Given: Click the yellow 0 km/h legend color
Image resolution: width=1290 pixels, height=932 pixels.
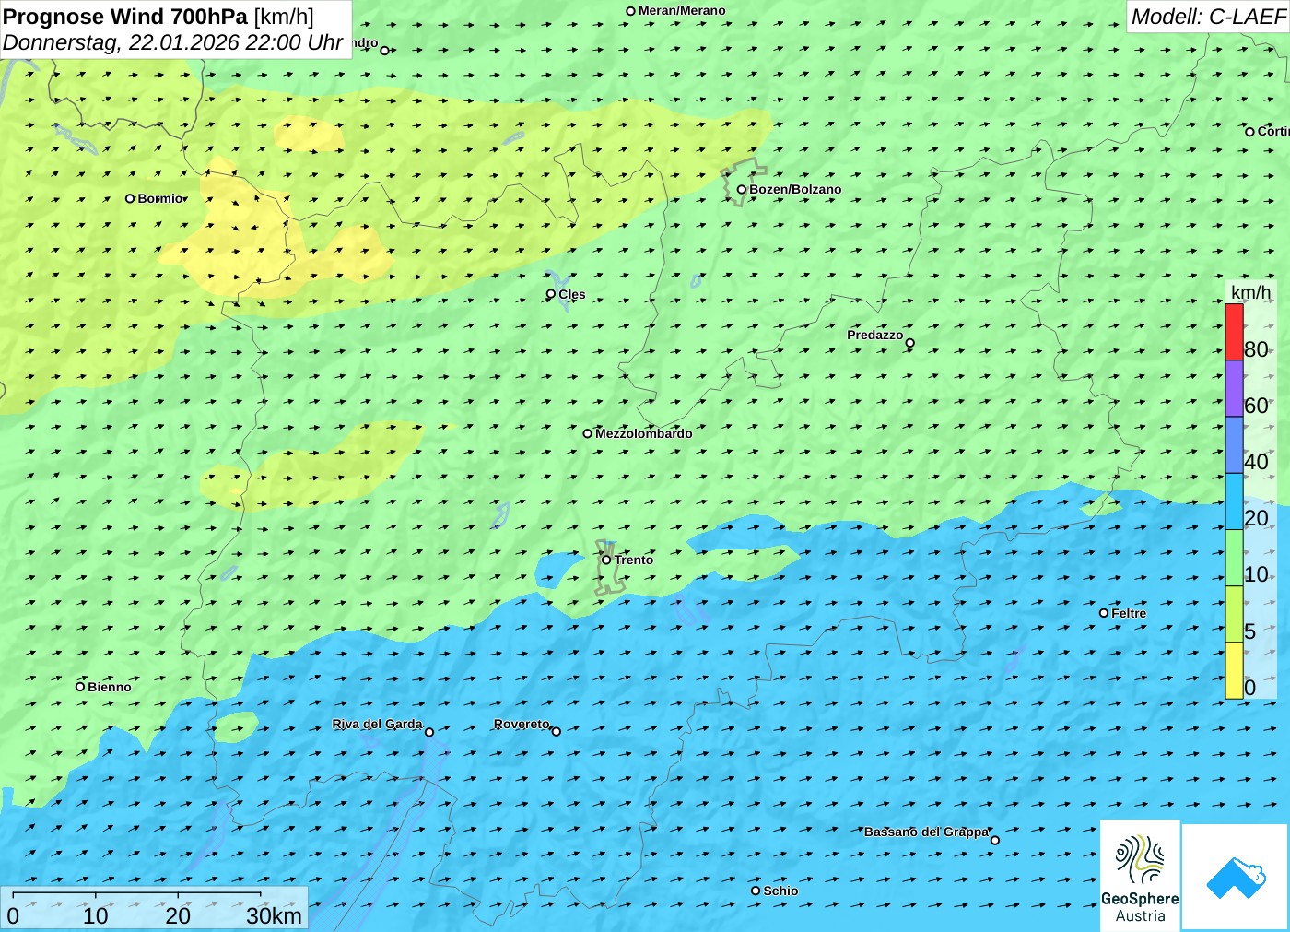Looking at the screenshot, I should point(1234,670).
